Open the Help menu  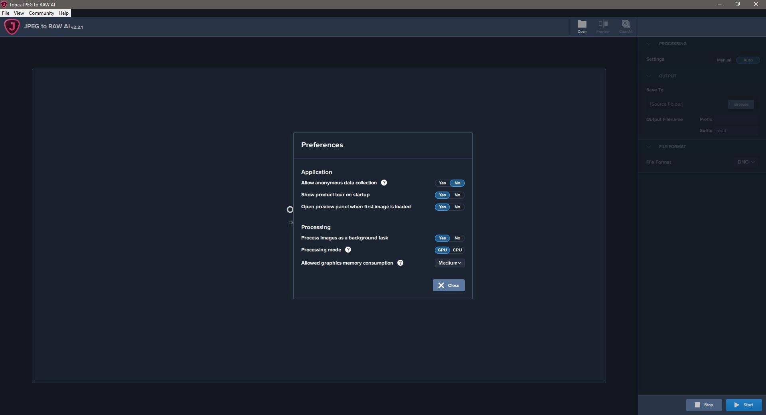63,13
